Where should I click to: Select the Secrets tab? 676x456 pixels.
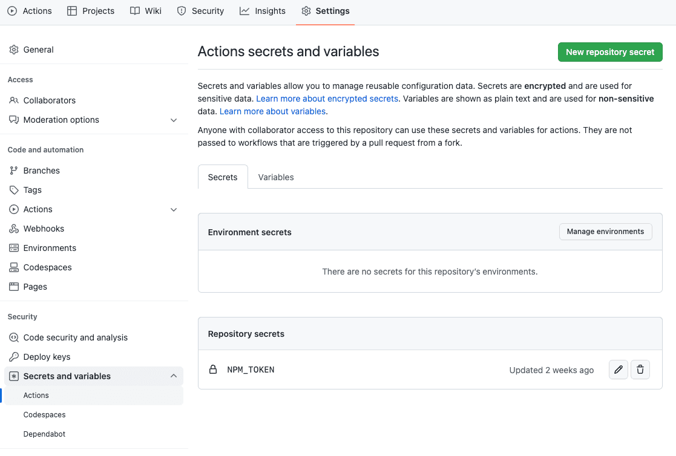(x=223, y=177)
